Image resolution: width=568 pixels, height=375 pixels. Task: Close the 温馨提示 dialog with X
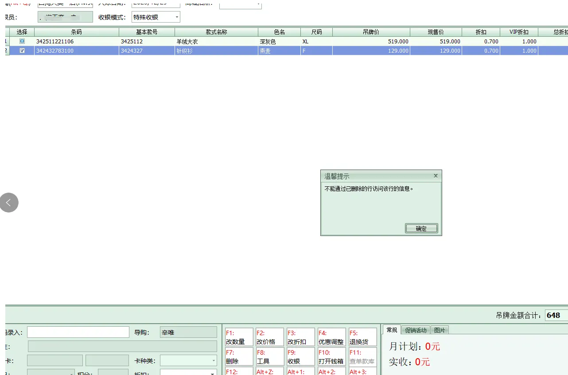[x=436, y=176]
